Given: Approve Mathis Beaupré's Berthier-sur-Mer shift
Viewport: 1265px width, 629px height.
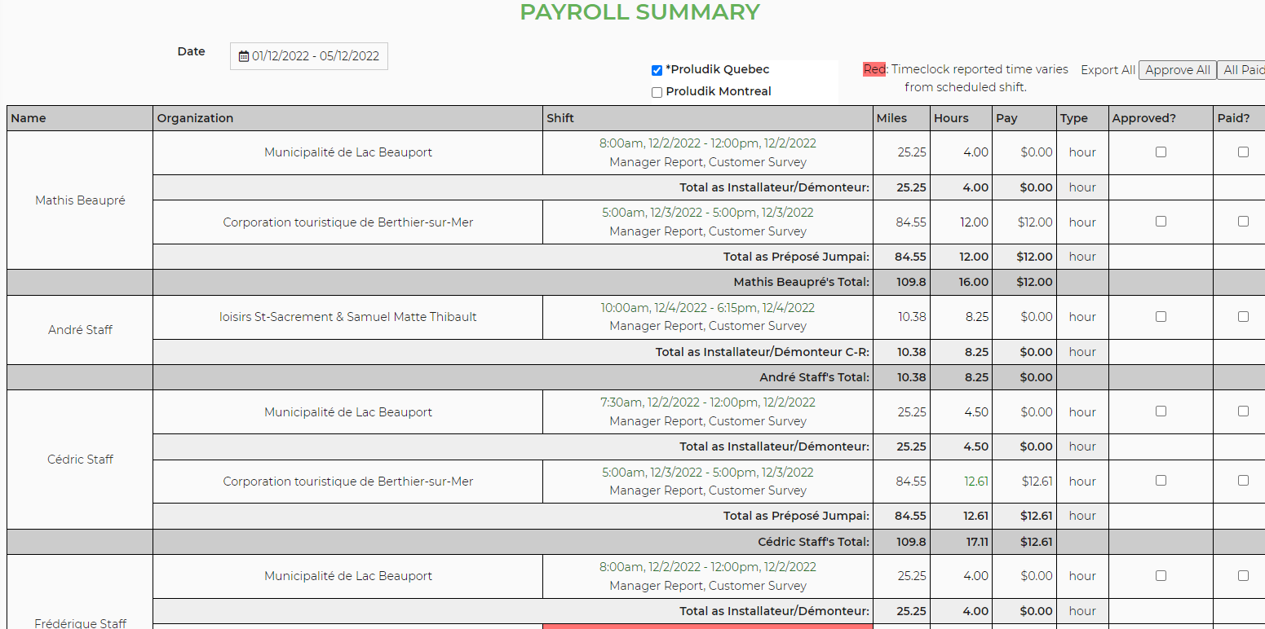Looking at the screenshot, I should pyautogui.click(x=1161, y=221).
